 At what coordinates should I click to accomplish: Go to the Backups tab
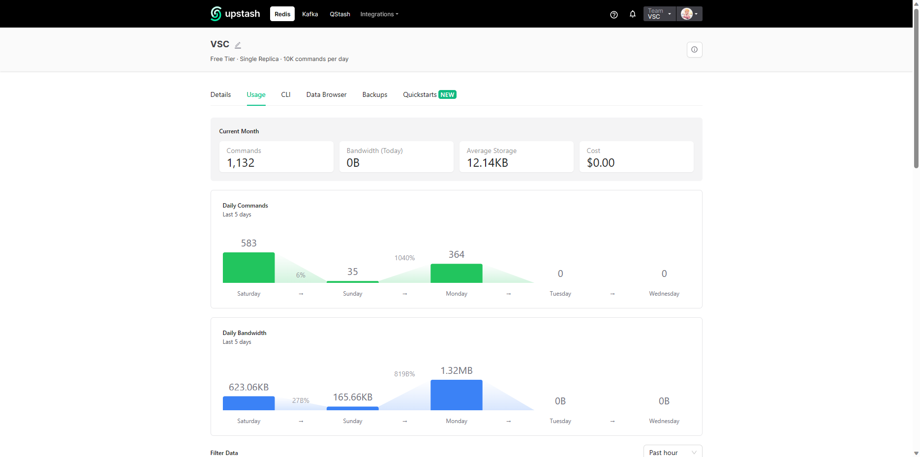pyautogui.click(x=375, y=94)
